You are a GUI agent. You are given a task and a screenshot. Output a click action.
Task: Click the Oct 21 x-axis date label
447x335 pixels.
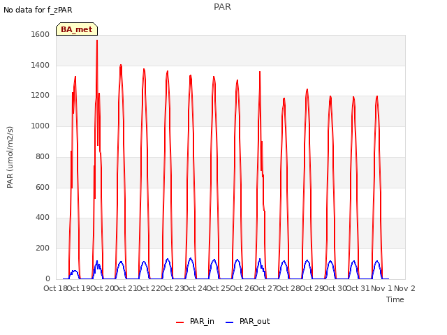coord(125,288)
